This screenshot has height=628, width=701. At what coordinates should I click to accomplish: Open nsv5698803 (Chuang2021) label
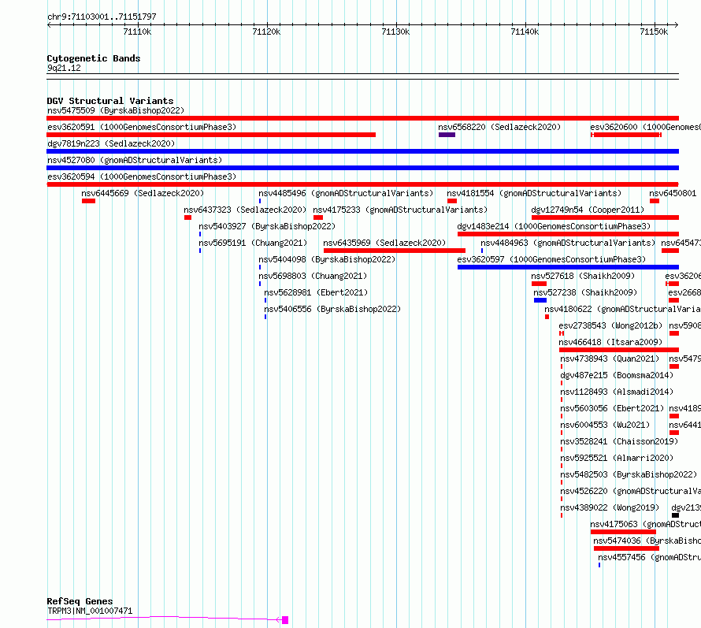click(x=313, y=276)
